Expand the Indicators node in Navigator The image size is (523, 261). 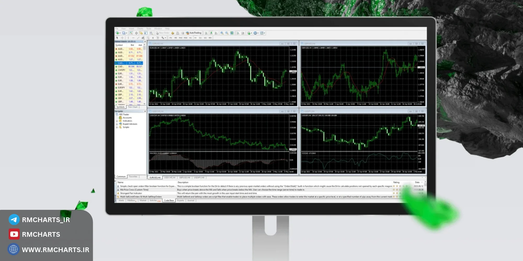pyautogui.click(x=117, y=121)
